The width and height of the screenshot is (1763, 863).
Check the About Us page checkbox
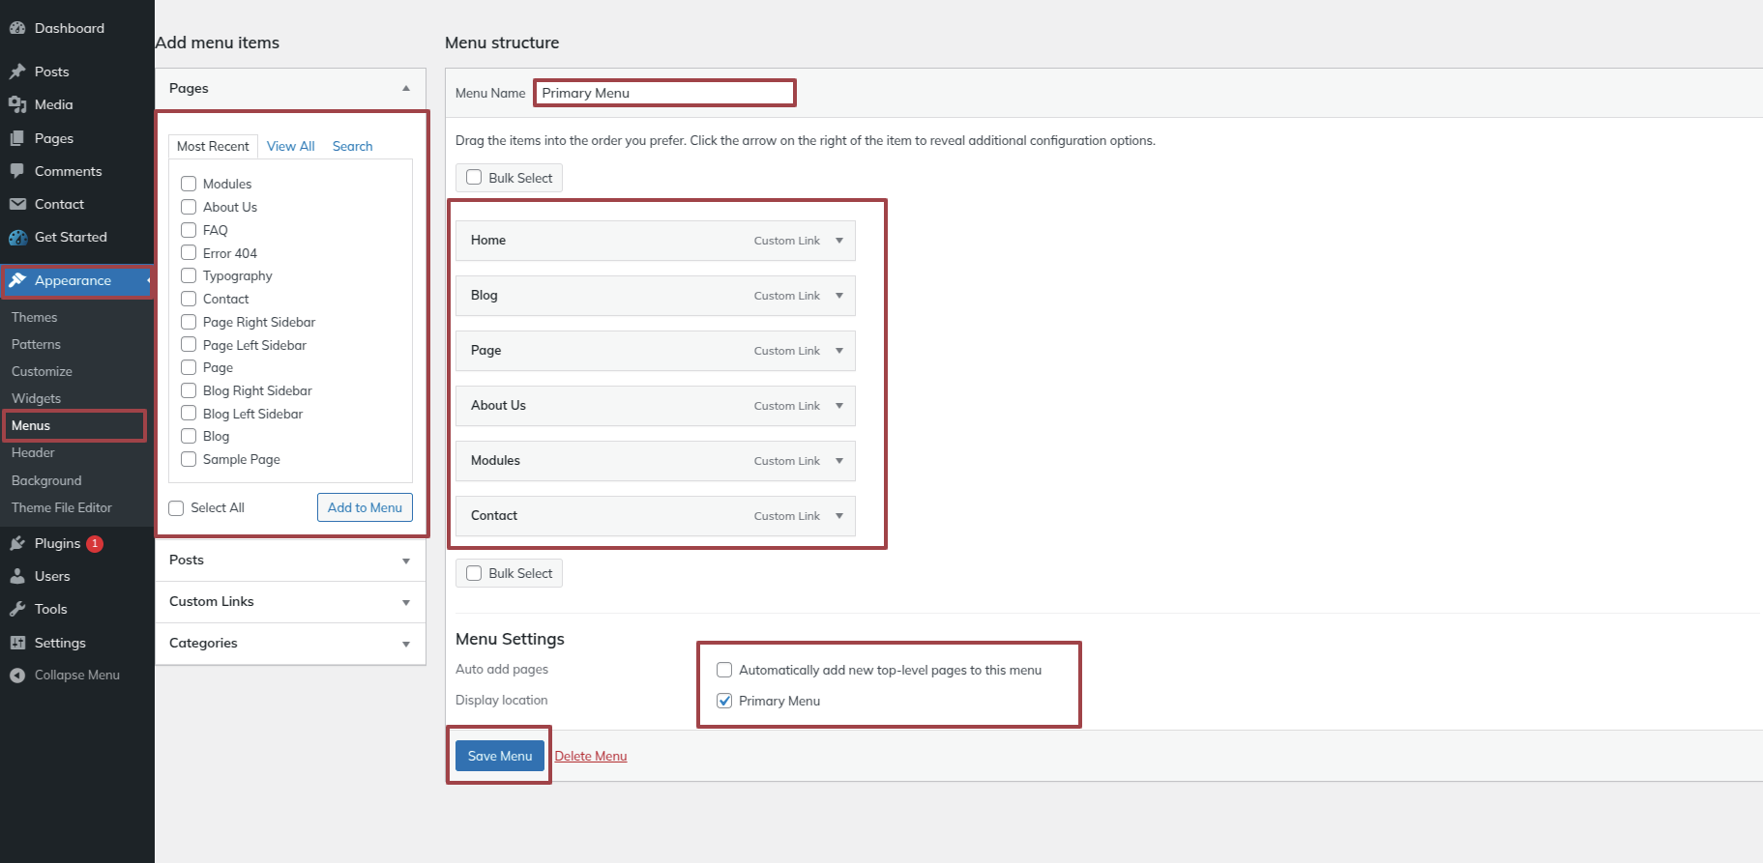pyautogui.click(x=189, y=207)
